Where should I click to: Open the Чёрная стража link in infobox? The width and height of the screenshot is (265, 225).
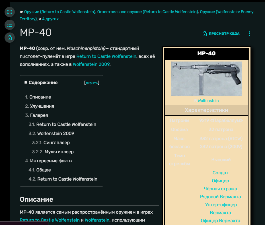tap(220, 189)
